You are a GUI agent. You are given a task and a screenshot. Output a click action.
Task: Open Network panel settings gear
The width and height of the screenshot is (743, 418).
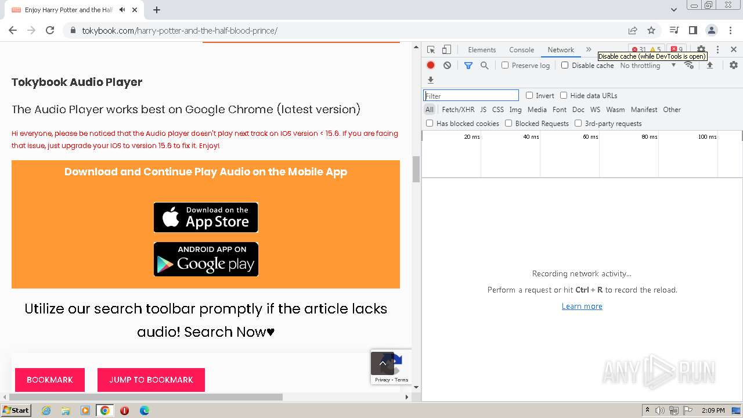tap(734, 66)
